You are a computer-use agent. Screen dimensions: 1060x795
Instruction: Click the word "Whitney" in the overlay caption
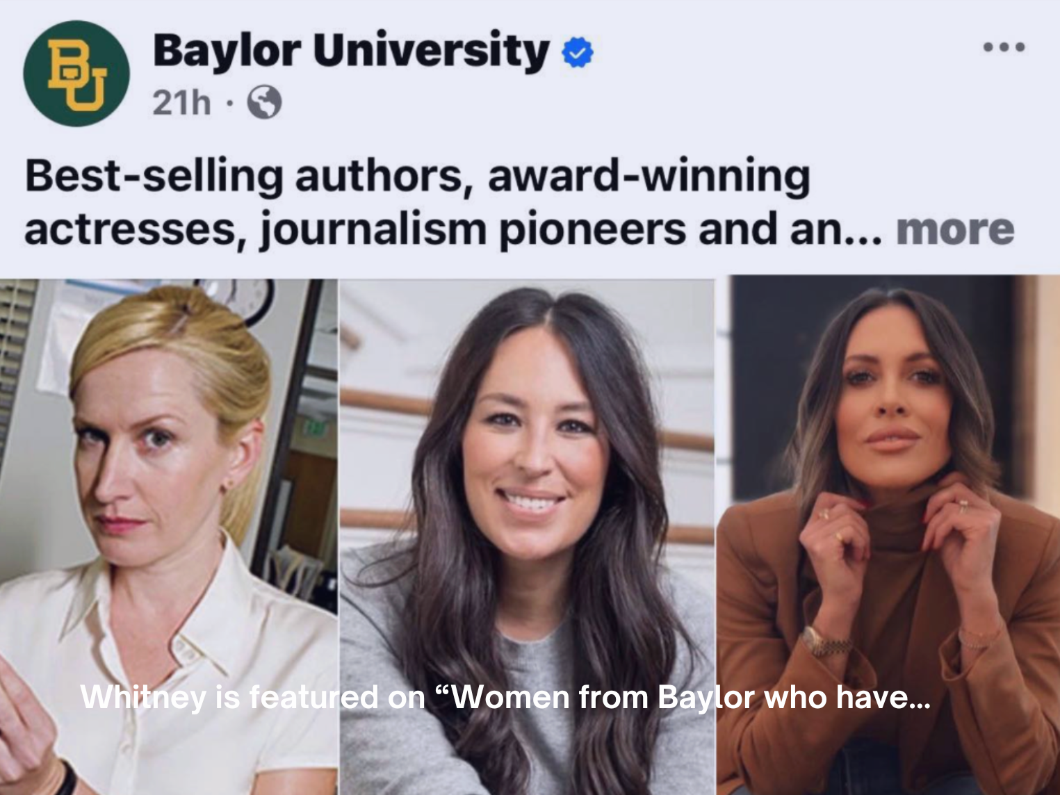point(143,697)
